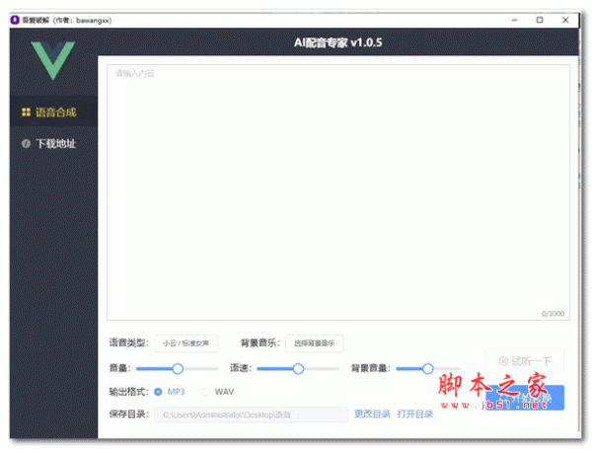This screenshot has height=449, width=592.
Task: Select WAV output format
Action: (206, 392)
